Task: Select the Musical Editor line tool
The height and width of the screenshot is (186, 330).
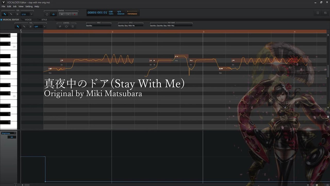Action: [x=24, y=26]
